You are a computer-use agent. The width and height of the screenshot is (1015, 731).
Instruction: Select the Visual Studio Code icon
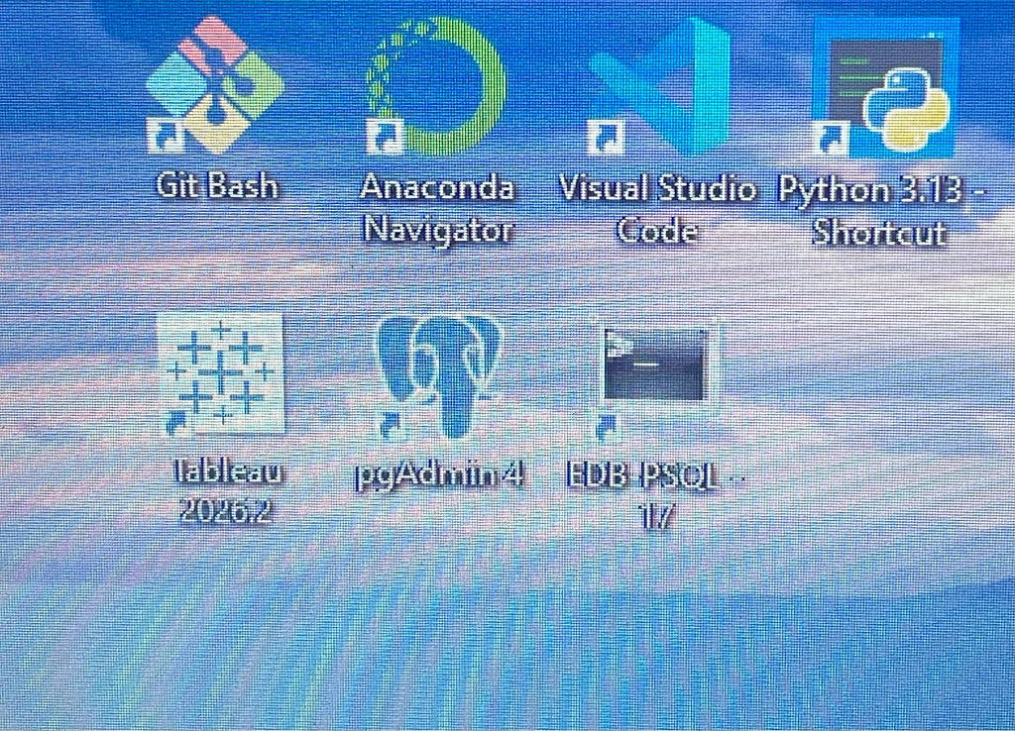coord(657,85)
